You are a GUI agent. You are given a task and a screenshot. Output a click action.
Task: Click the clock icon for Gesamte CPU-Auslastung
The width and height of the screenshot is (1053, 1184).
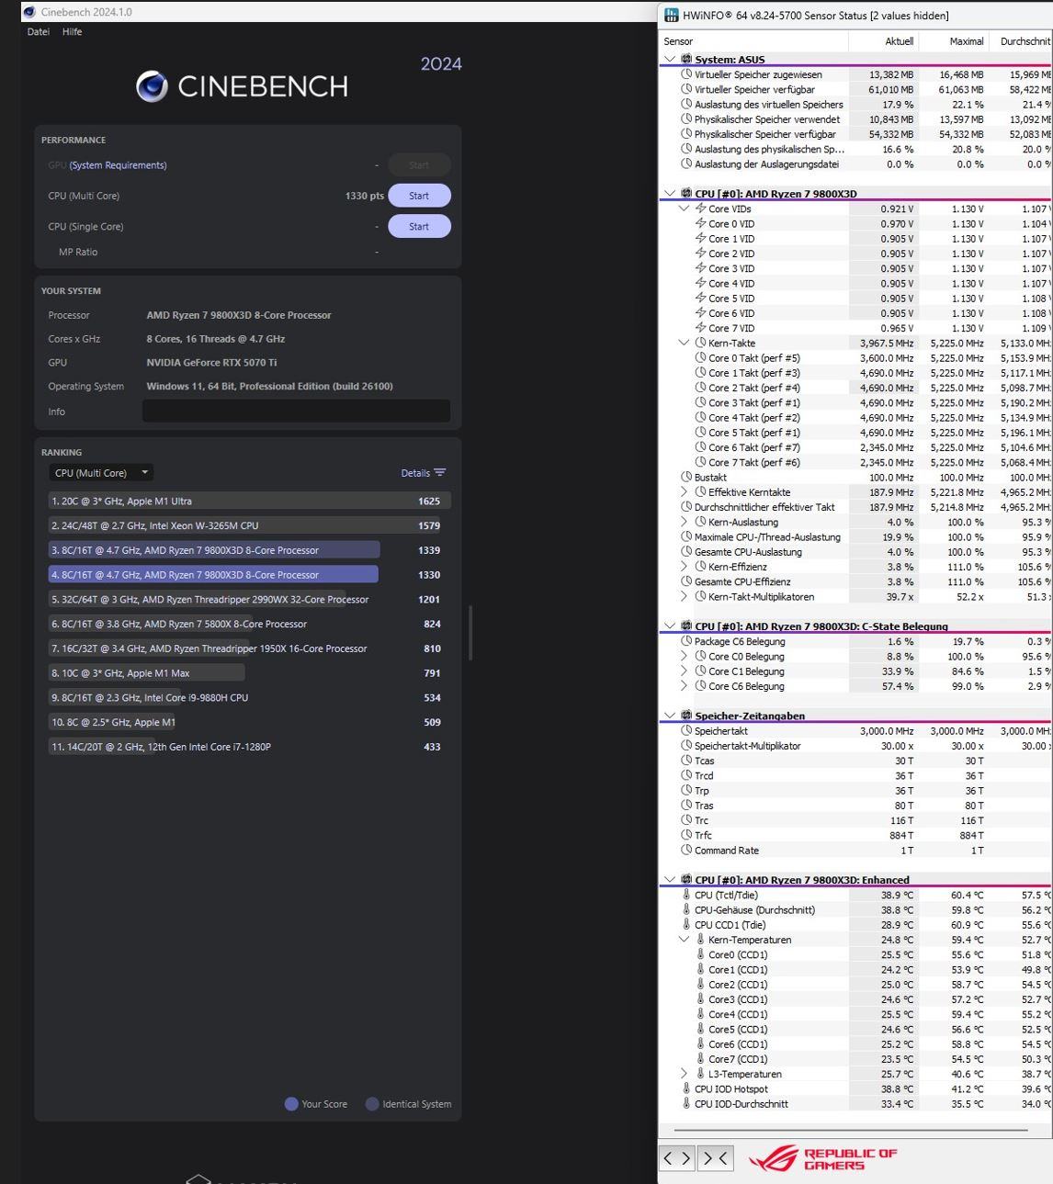coord(686,552)
